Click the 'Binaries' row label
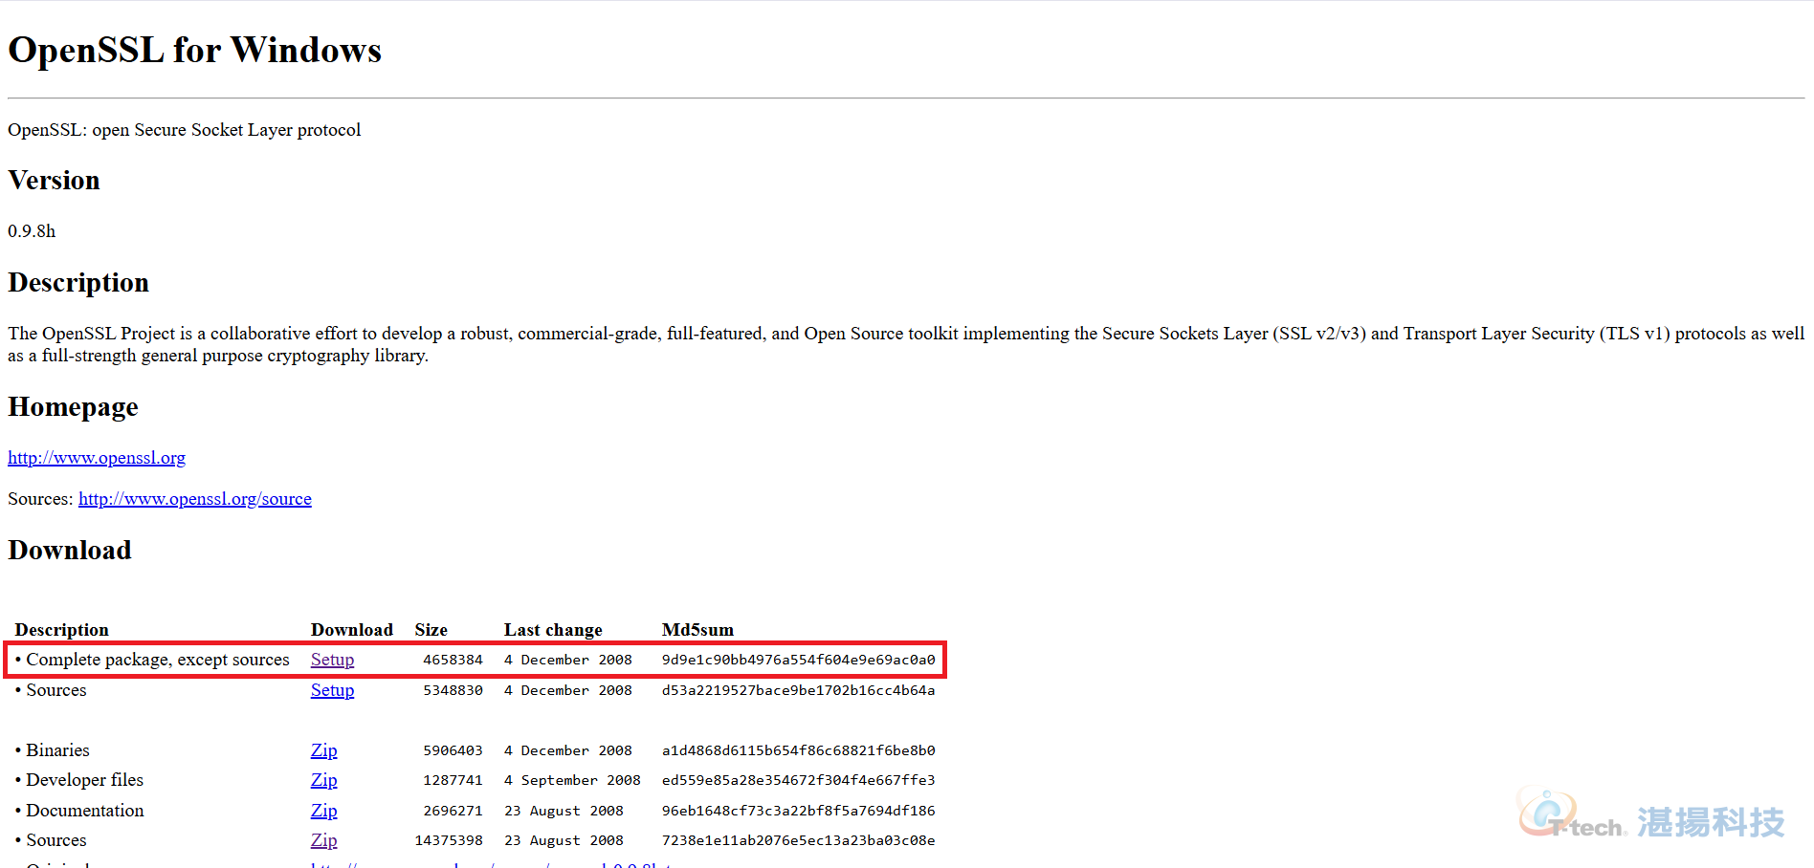 57,750
